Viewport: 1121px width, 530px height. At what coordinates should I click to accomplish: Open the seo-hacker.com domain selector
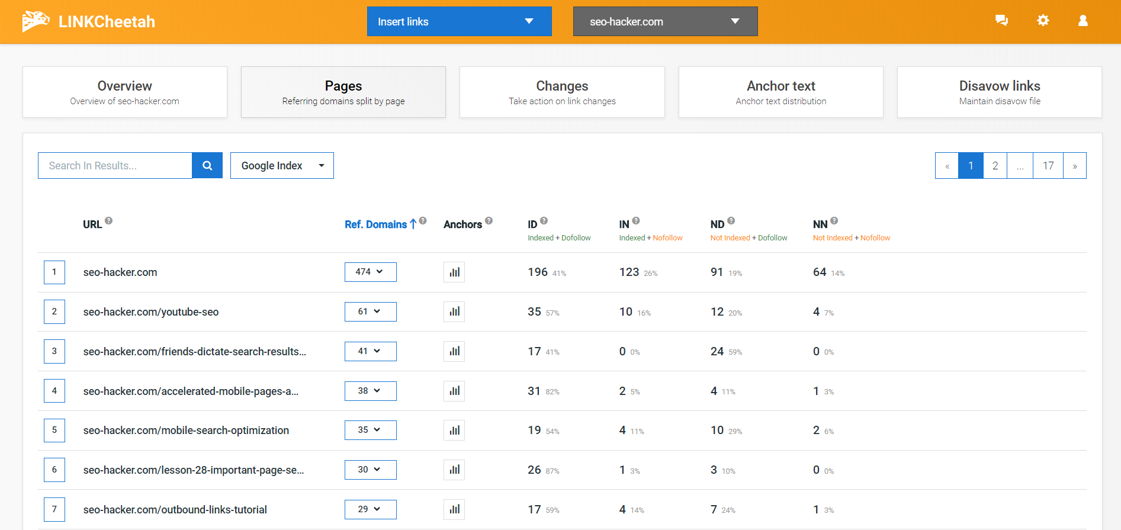665,21
